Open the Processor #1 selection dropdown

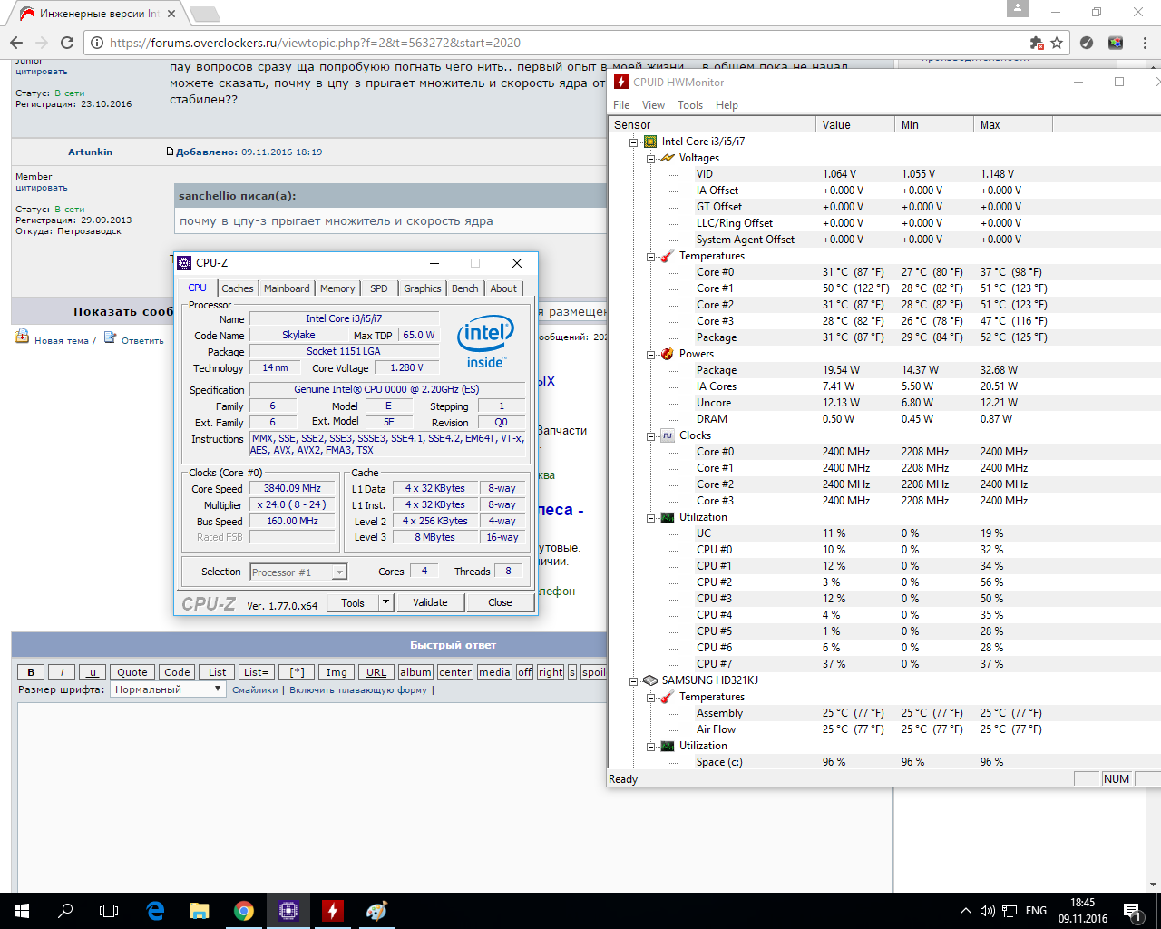pyautogui.click(x=298, y=572)
